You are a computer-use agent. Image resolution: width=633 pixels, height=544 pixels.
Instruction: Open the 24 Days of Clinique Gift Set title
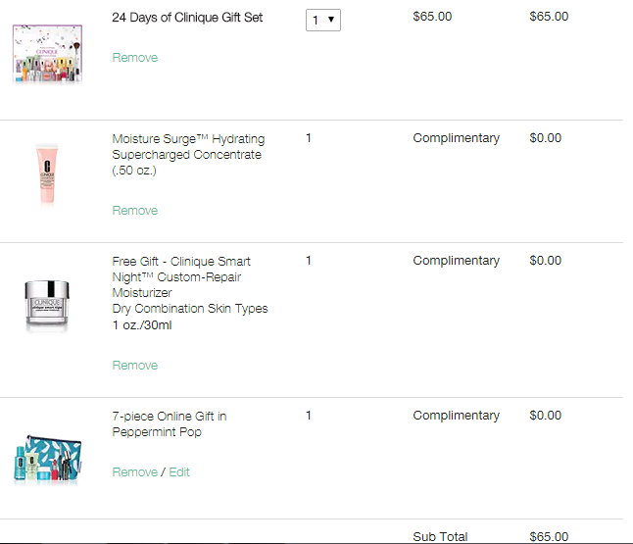(x=187, y=18)
